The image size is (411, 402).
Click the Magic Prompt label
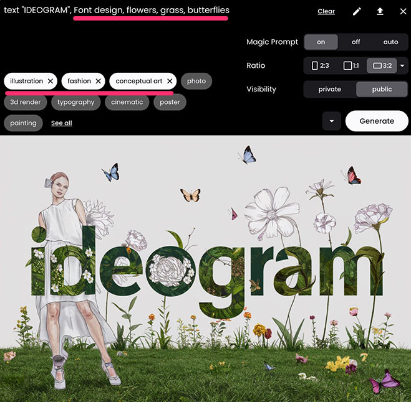tap(272, 42)
